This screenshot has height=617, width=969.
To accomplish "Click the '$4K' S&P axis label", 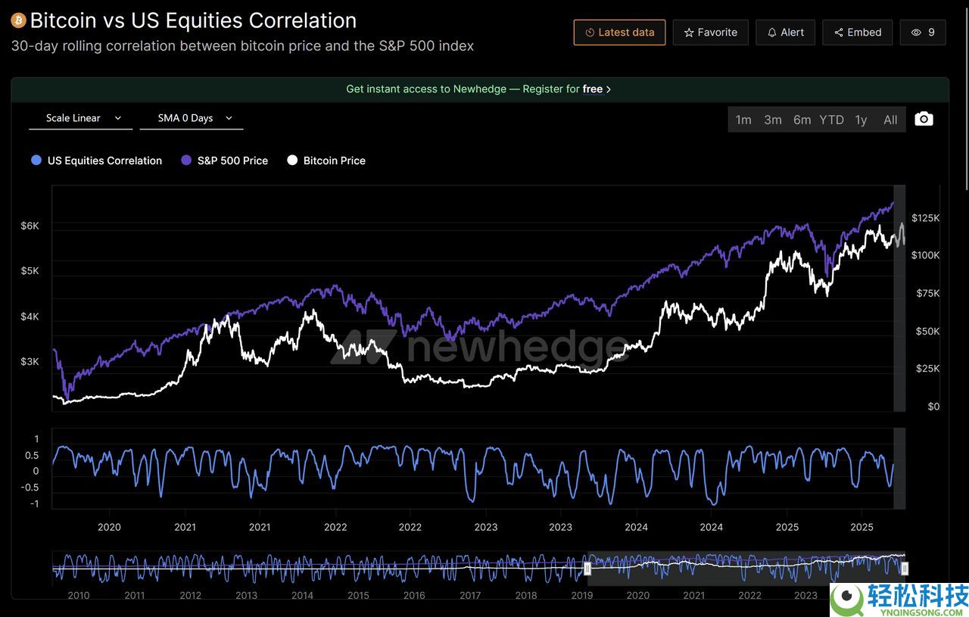I will point(30,316).
